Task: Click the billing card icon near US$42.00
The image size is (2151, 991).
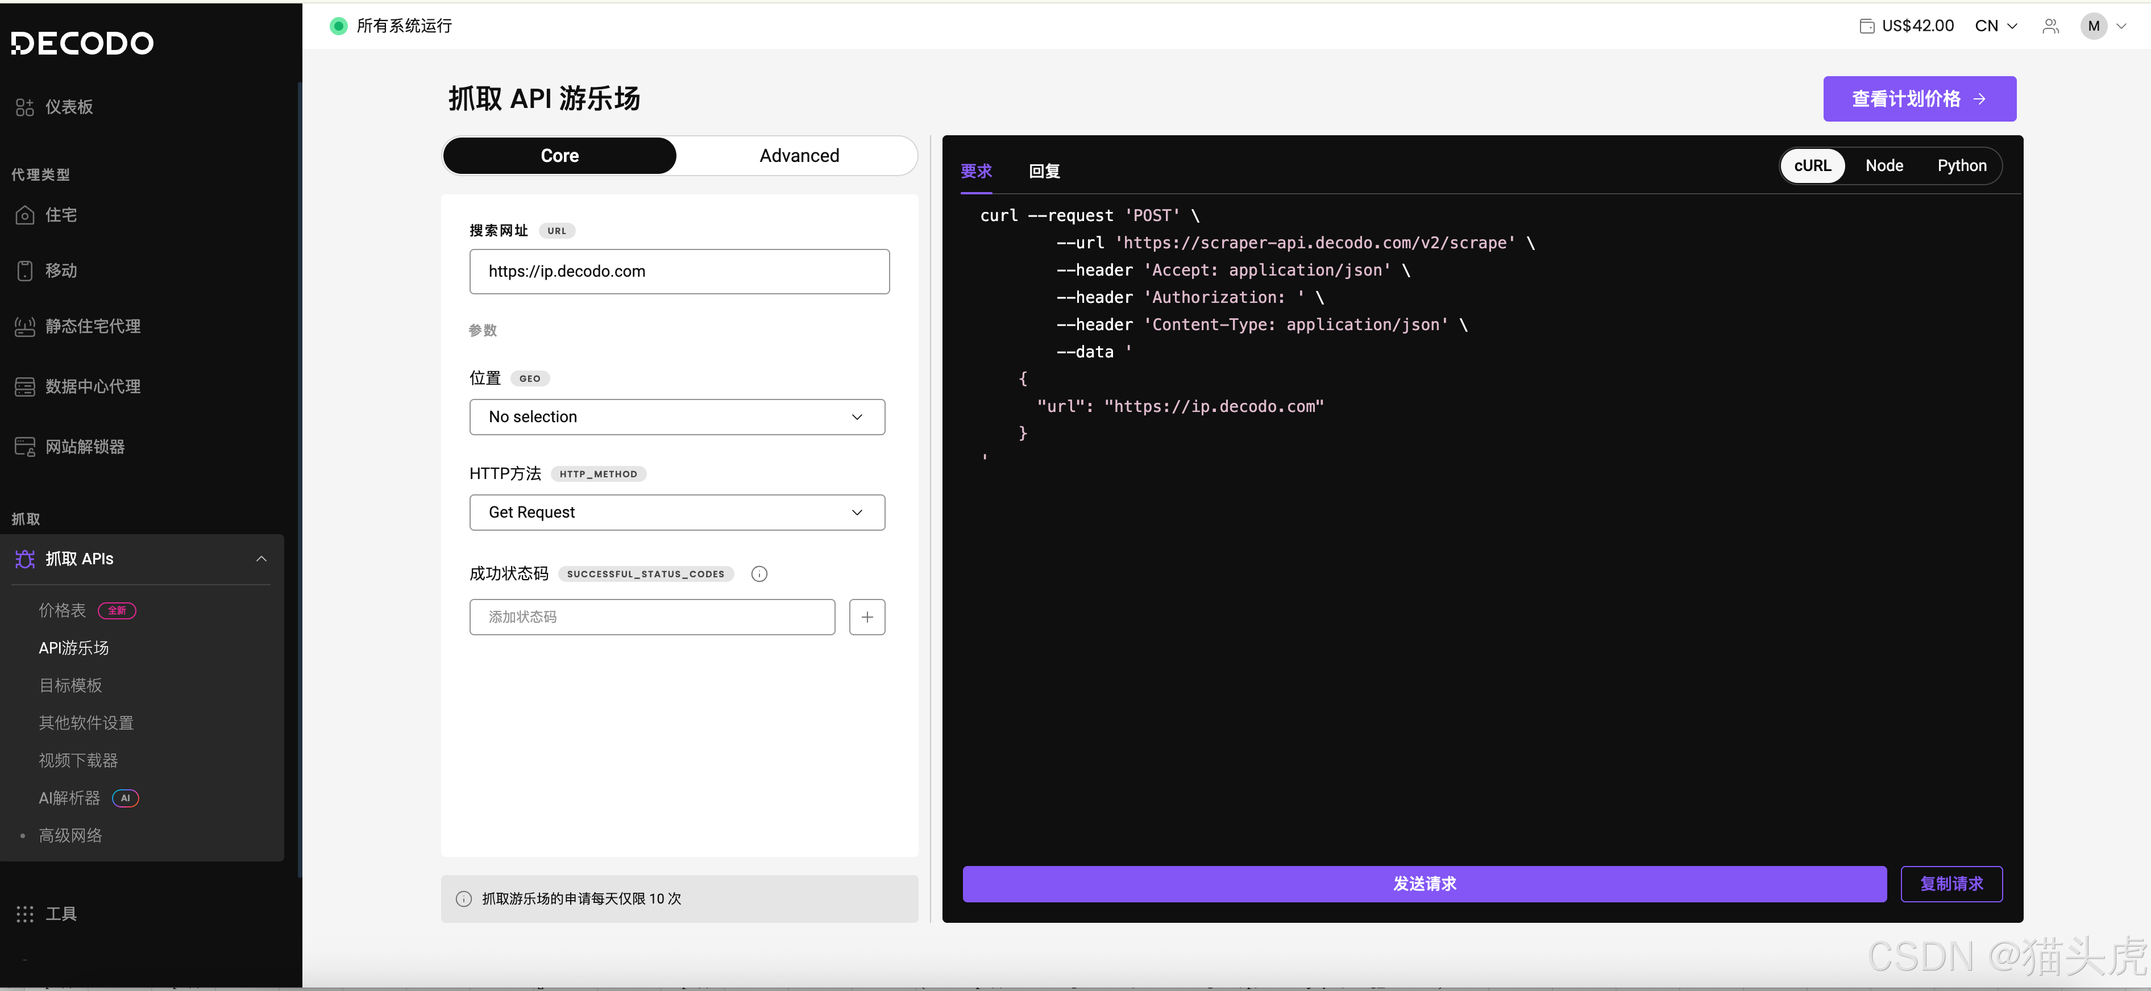Action: click(1866, 25)
